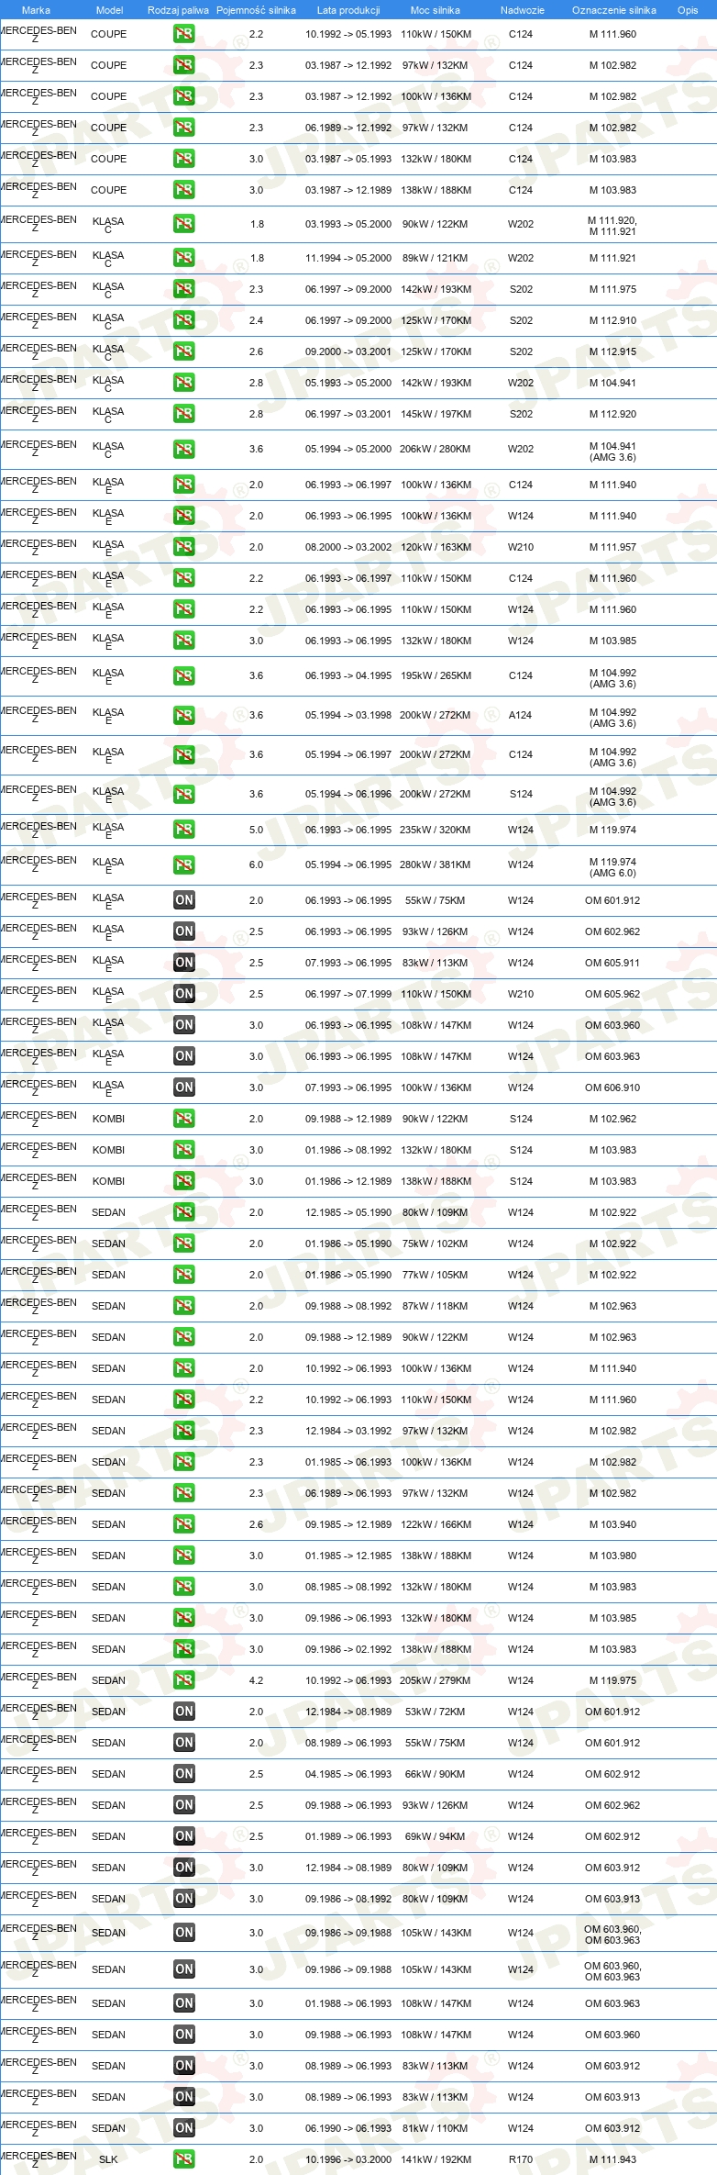Click the M 119.974 (AMG 6.0) cell
717x2175 pixels.
coord(612,867)
